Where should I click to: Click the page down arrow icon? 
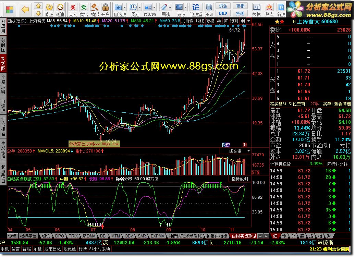pos(38,13)
